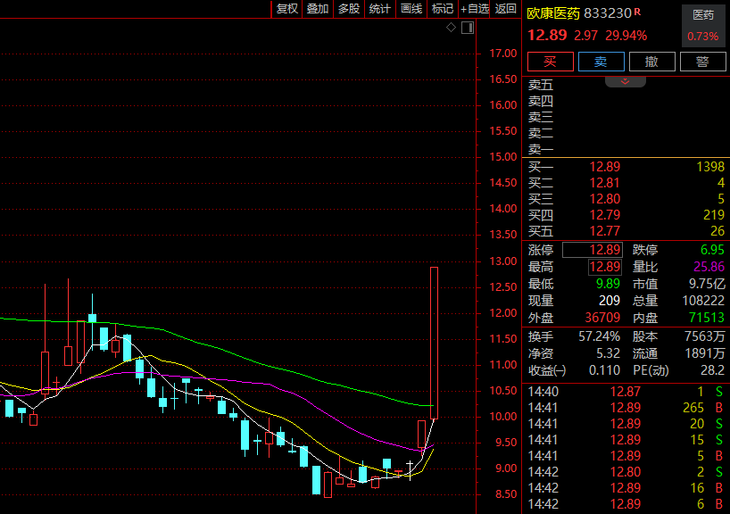Viewport: 730px width, 514px height.
Task: Click the 标记 mark tool
Action: [442, 9]
